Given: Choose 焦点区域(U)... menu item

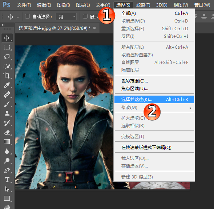Looking at the screenshot, I should [x=154, y=89].
